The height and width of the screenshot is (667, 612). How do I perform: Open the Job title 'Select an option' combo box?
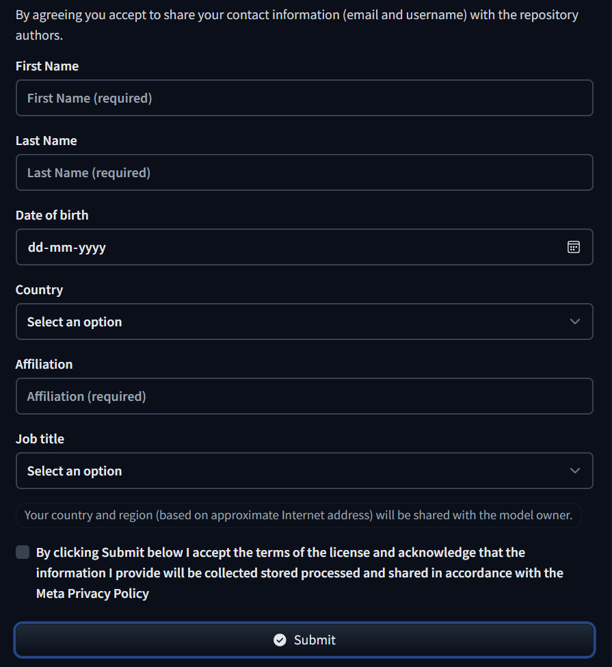point(304,471)
